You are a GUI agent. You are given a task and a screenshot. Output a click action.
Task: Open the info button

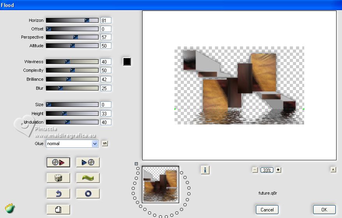[205, 170]
